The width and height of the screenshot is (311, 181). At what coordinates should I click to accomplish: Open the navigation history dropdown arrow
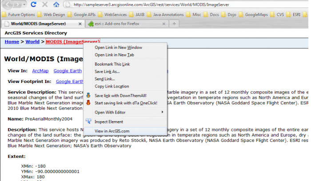point(24,4)
